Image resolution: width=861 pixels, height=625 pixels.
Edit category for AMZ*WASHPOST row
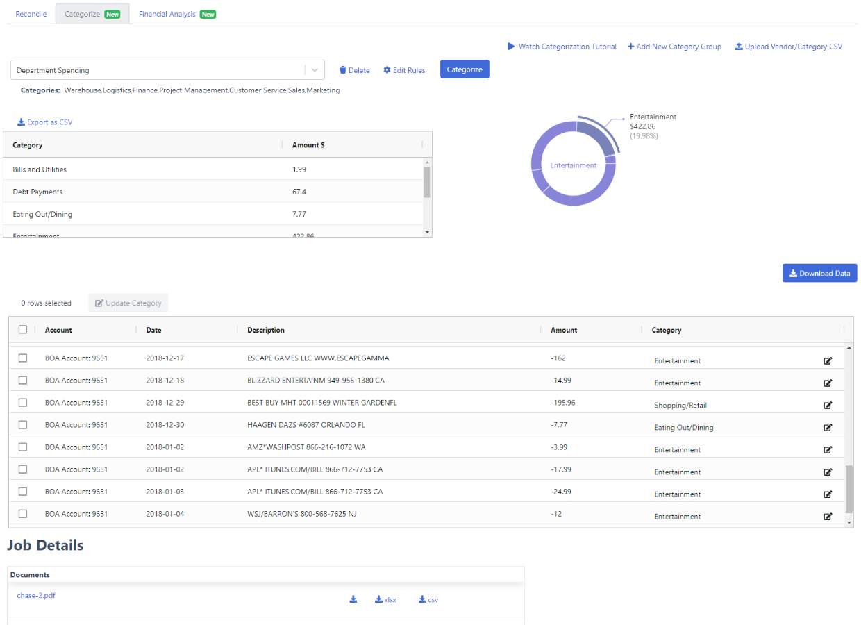pos(828,449)
